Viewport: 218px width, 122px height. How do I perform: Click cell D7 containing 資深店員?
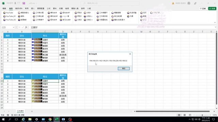(x=63, y=55)
